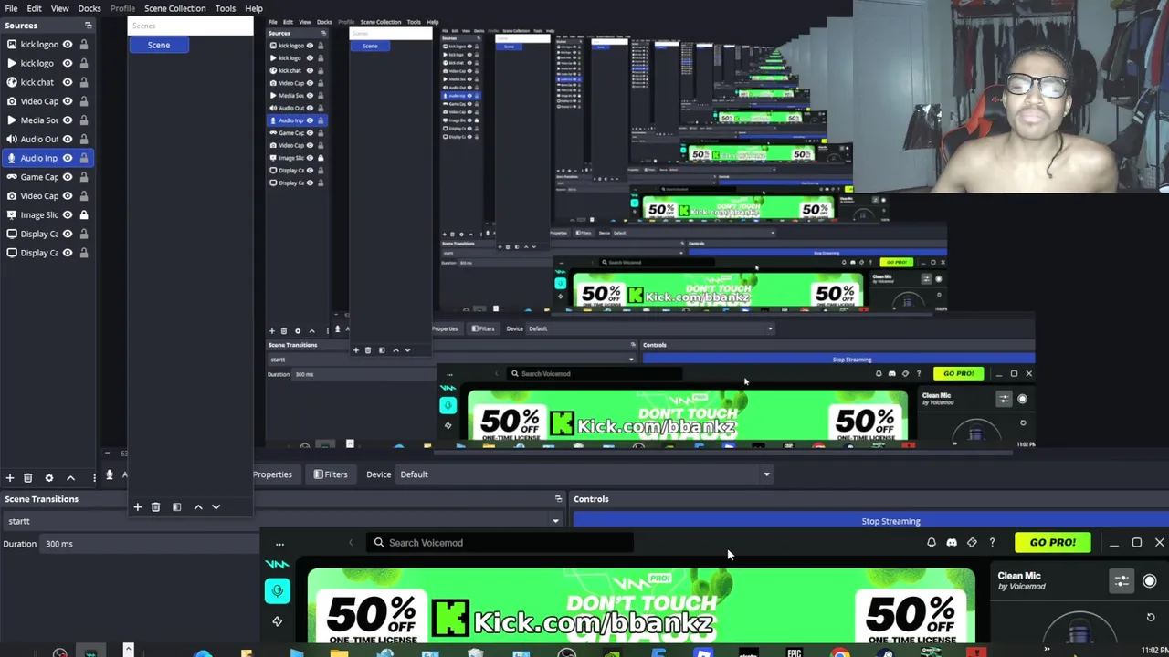Lock the Audio Input source

click(83, 158)
